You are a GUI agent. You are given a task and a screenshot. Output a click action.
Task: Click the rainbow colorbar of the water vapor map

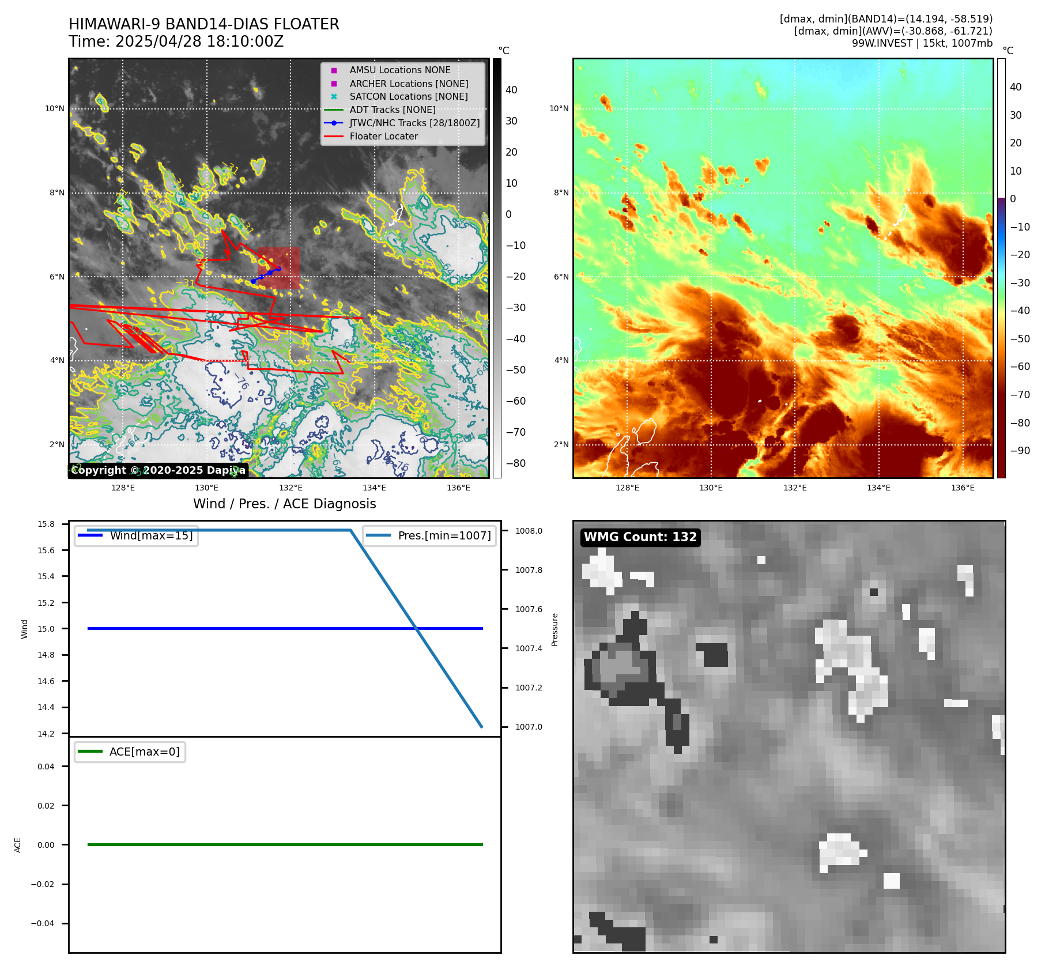tap(1001, 268)
